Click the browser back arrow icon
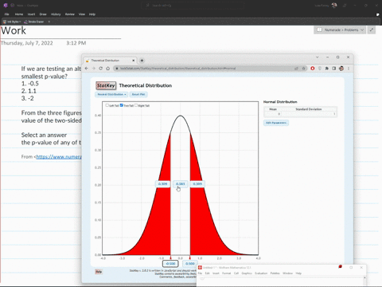 (87, 69)
